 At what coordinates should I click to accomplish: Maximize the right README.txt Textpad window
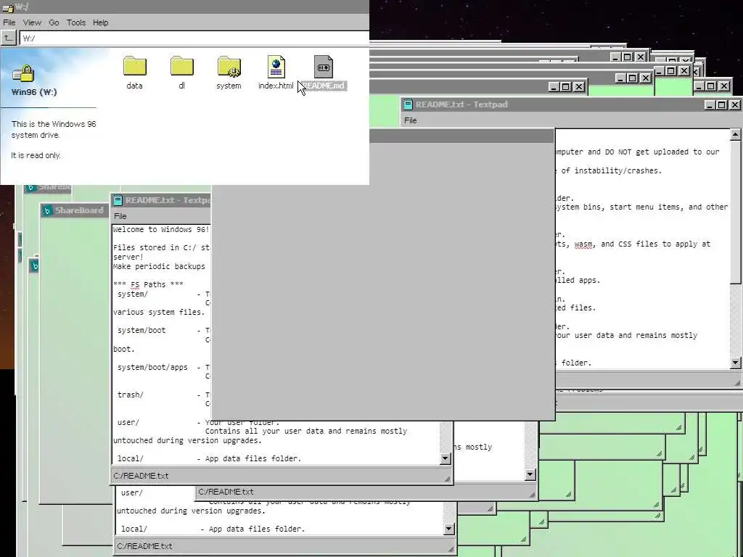(x=722, y=105)
